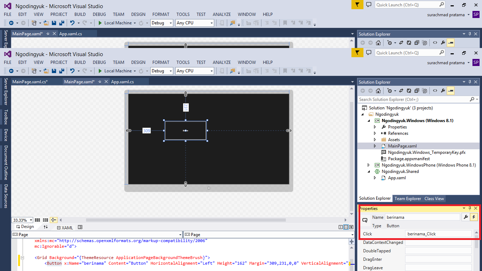Toggle auto-hide pin on front Solution Explorer header

470,82
